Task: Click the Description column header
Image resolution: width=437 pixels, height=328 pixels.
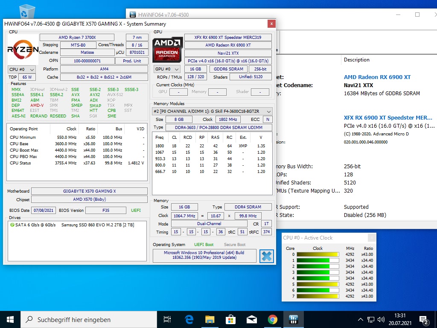Action: [x=356, y=60]
